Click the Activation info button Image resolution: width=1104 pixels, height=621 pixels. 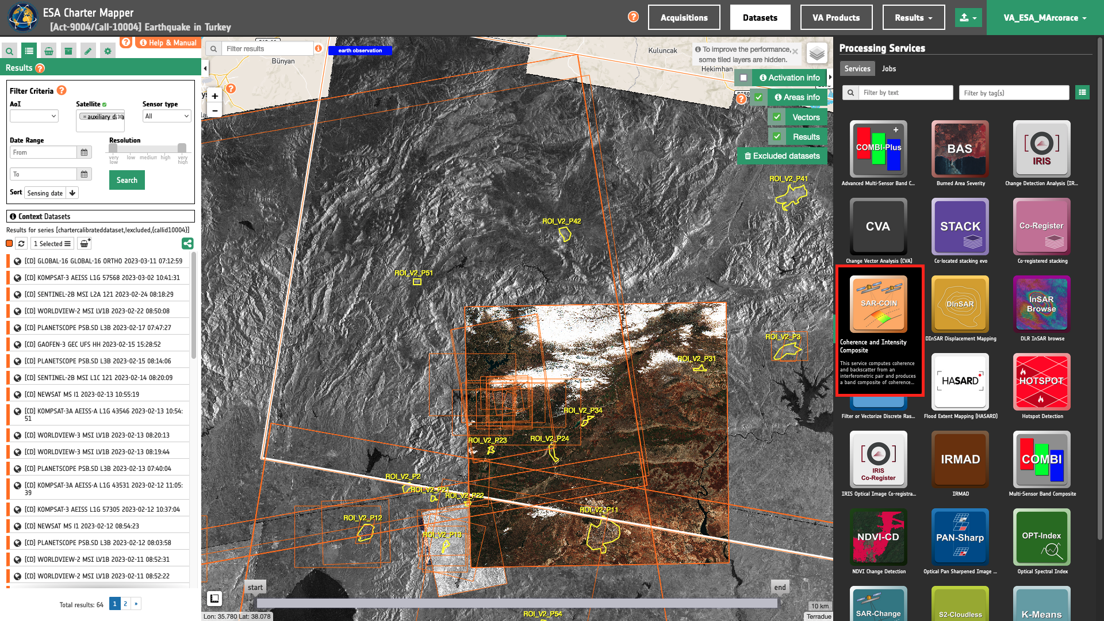(x=789, y=78)
